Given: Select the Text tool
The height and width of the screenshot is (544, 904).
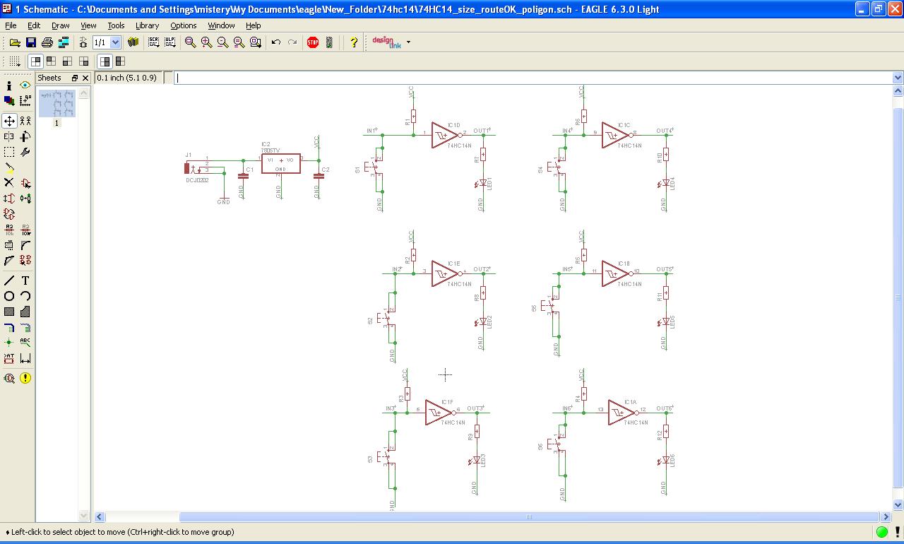Looking at the screenshot, I should pyautogui.click(x=25, y=280).
